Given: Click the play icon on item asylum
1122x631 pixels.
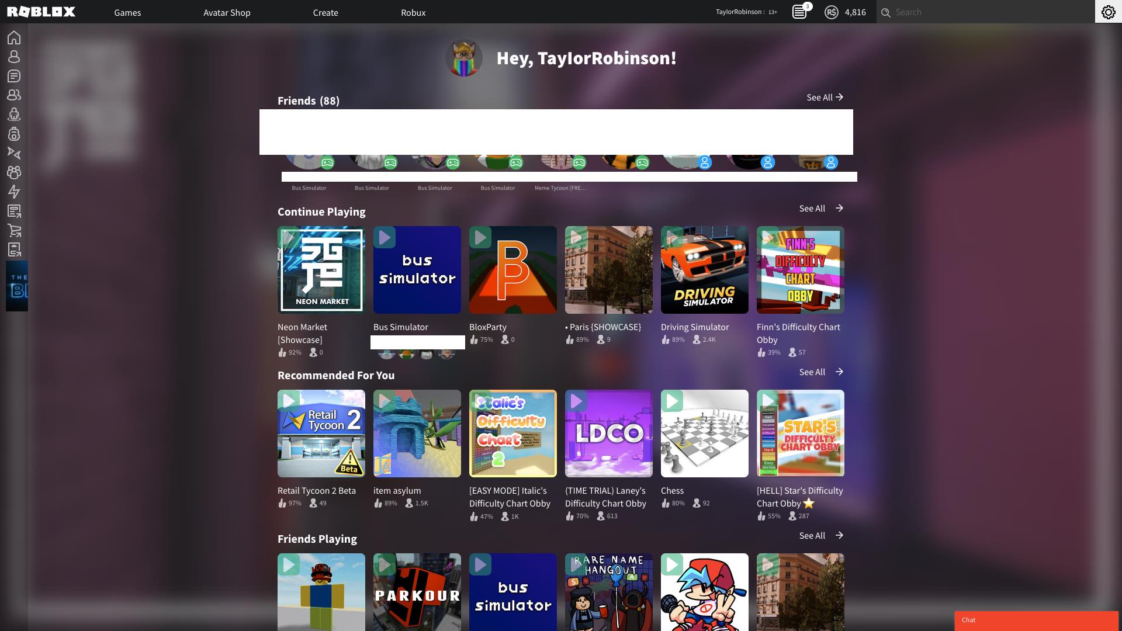Looking at the screenshot, I should [x=385, y=401].
